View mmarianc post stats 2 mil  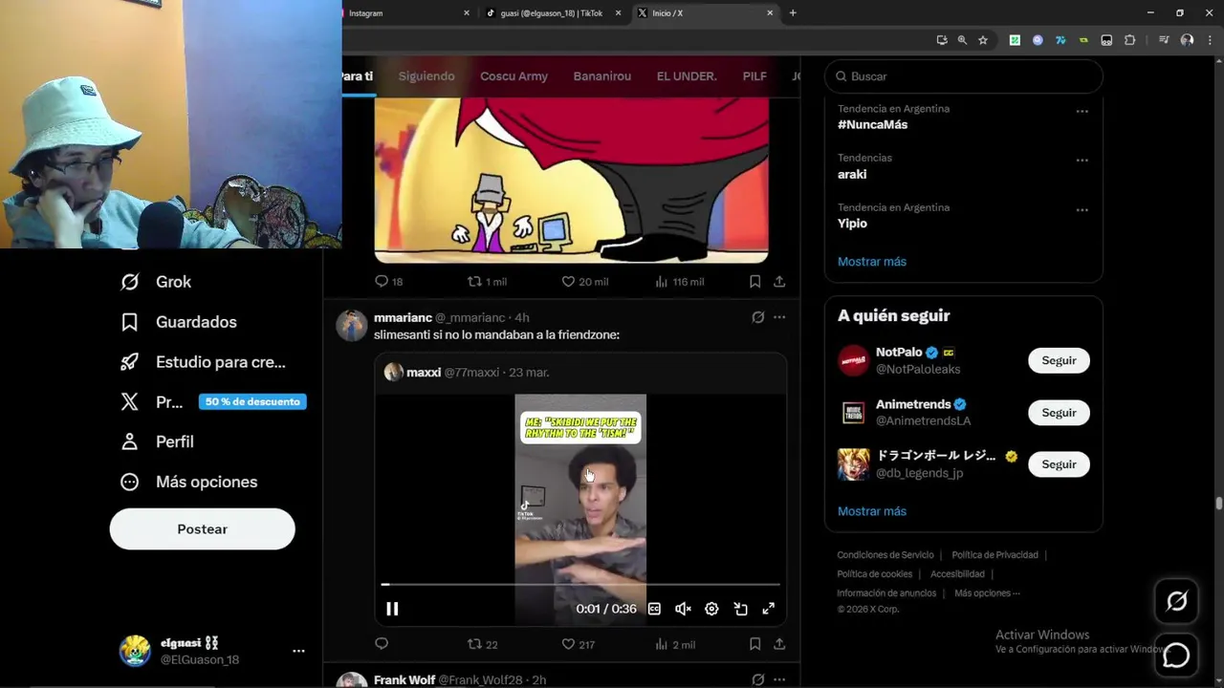tap(675, 644)
